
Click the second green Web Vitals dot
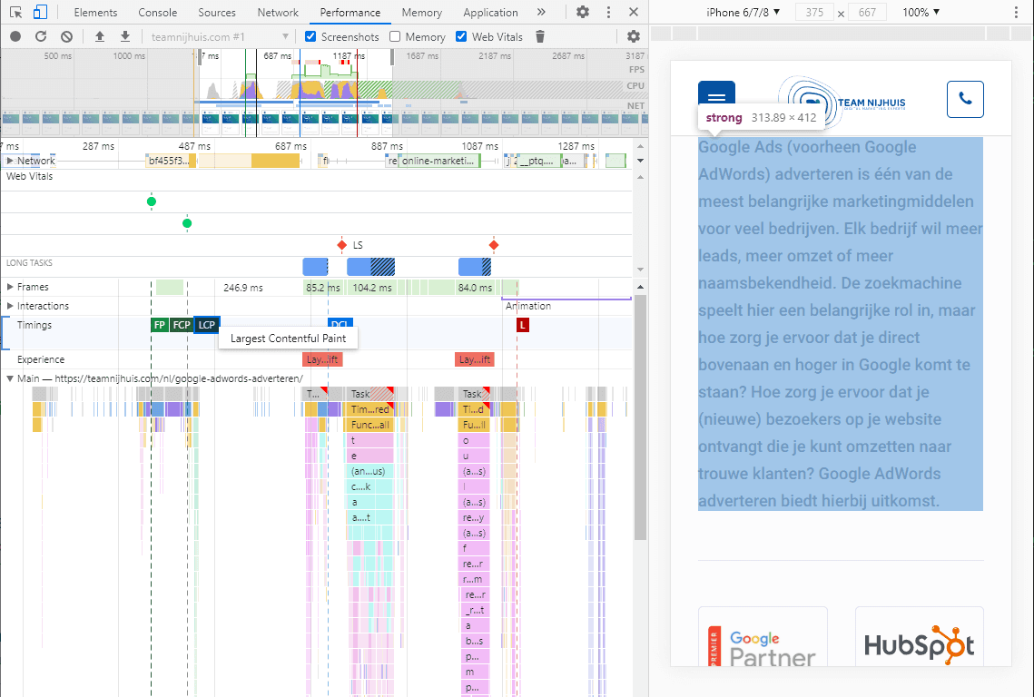tap(187, 223)
